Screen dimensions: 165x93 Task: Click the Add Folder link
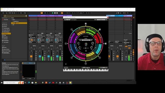7,53
